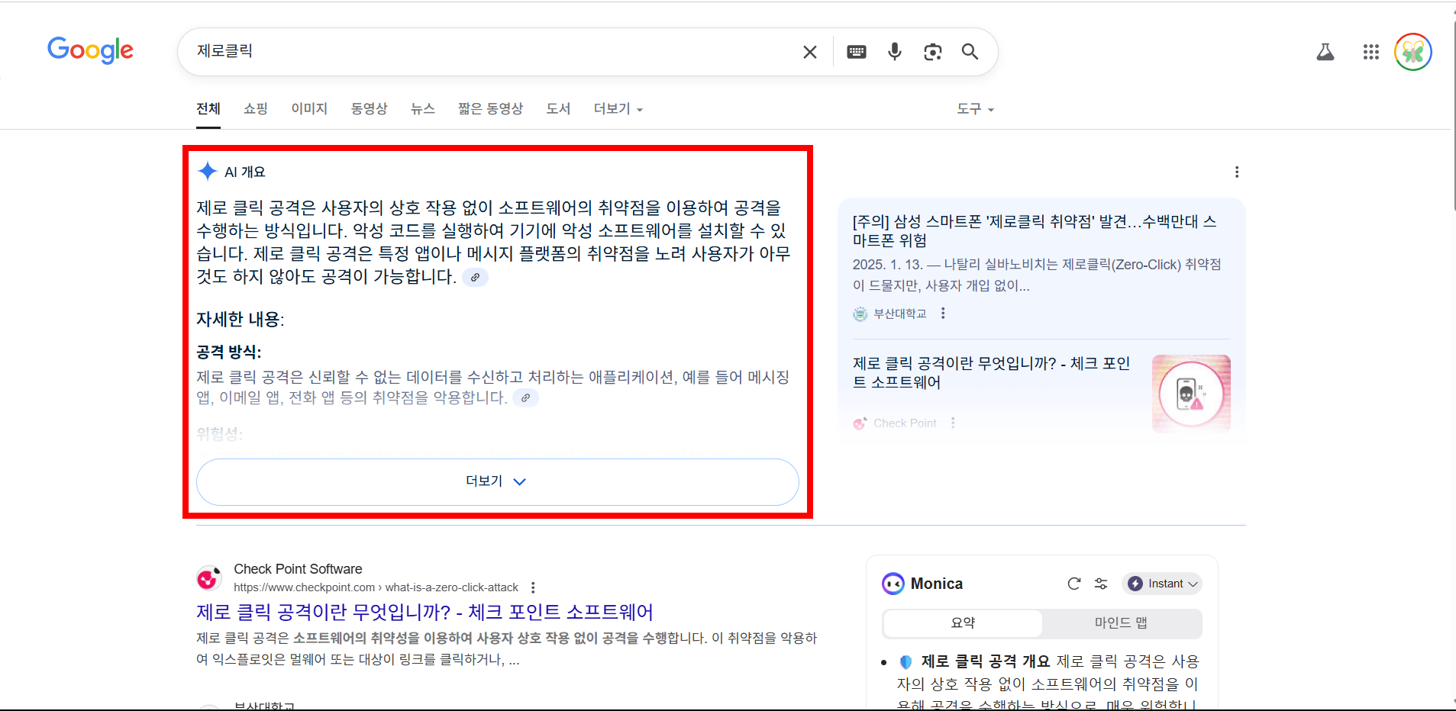Click inside the search input field
This screenshot has width=1456, height=711.
458,51
